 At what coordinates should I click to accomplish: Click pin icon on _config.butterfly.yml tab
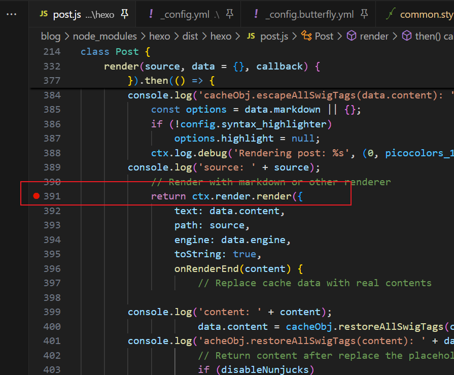click(364, 14)
